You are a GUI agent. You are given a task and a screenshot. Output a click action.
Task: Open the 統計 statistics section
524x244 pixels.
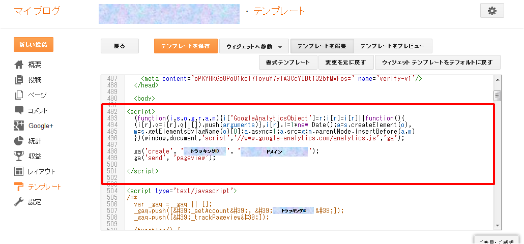coord(35,141)
